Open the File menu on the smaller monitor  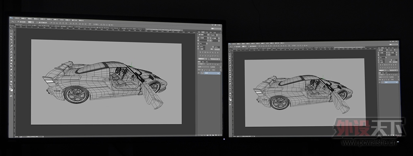click(234, 44)
